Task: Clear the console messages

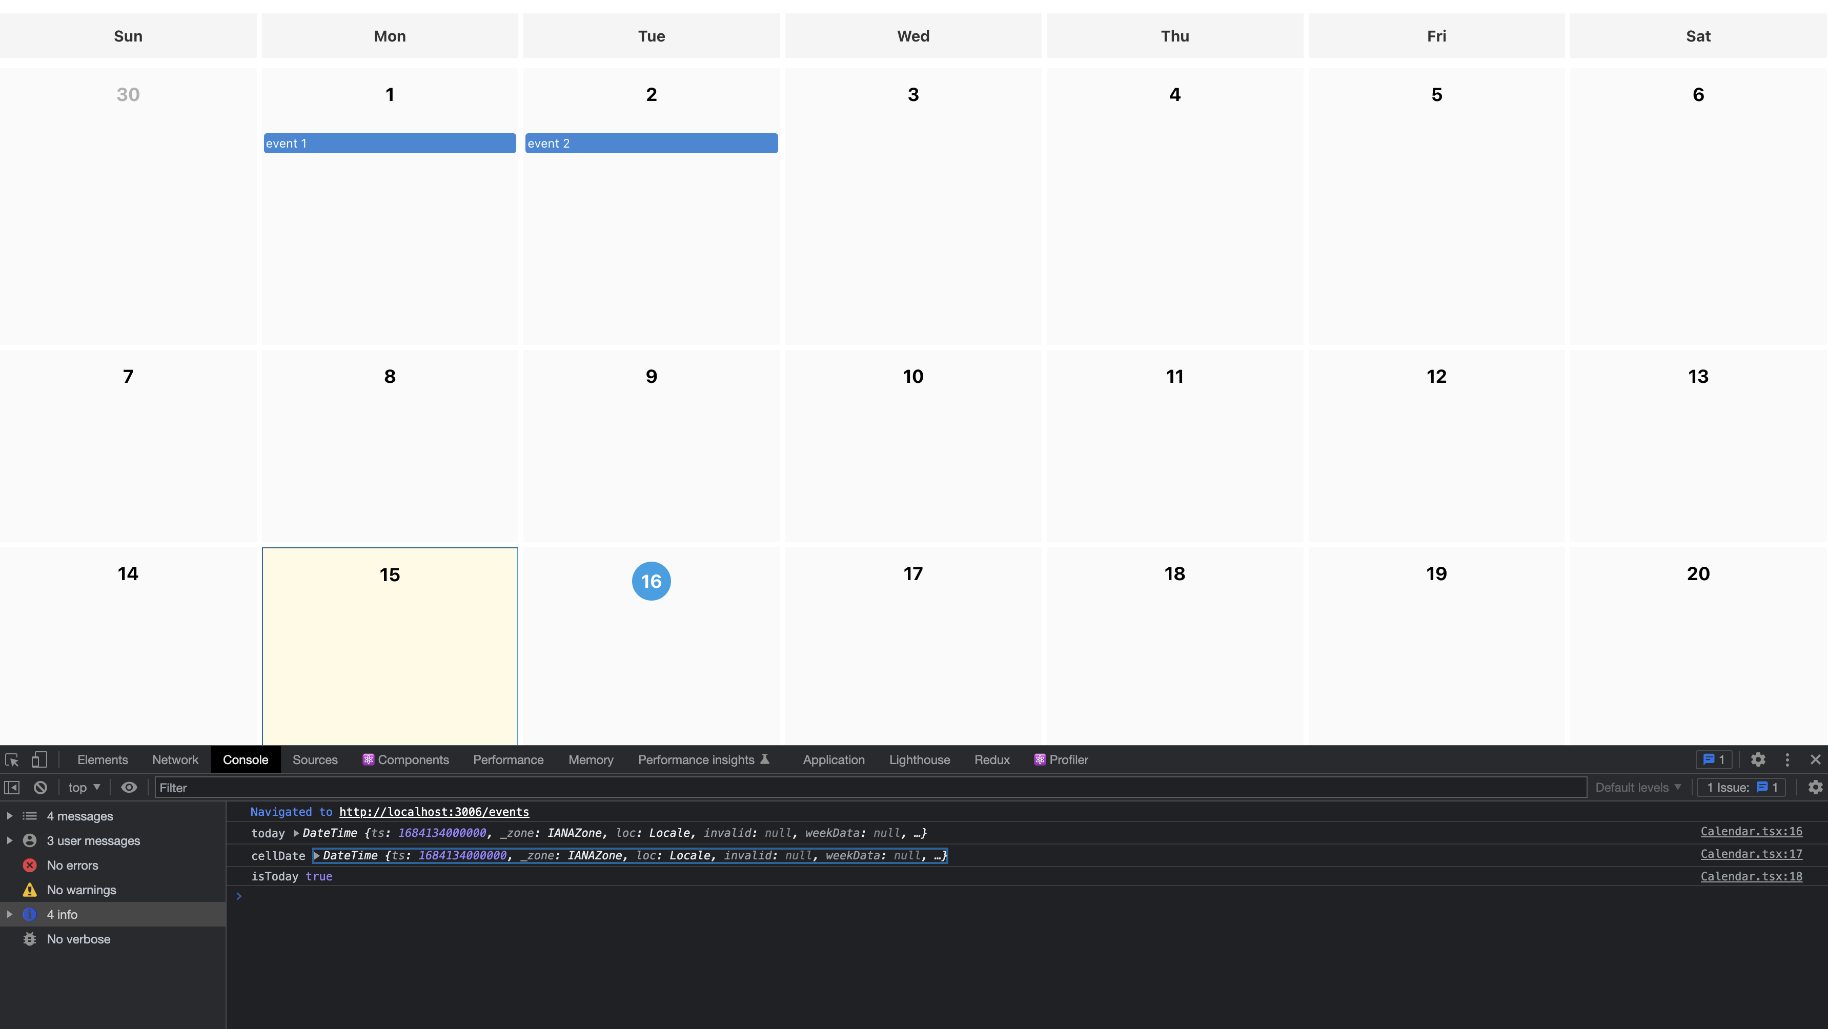Action: [40, 787]
